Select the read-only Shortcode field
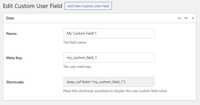Screen dimensions: 200x105 click(x=109, y=82)
